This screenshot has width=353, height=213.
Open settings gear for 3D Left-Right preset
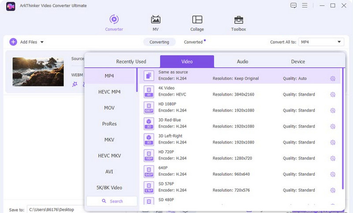click(333, 142)
